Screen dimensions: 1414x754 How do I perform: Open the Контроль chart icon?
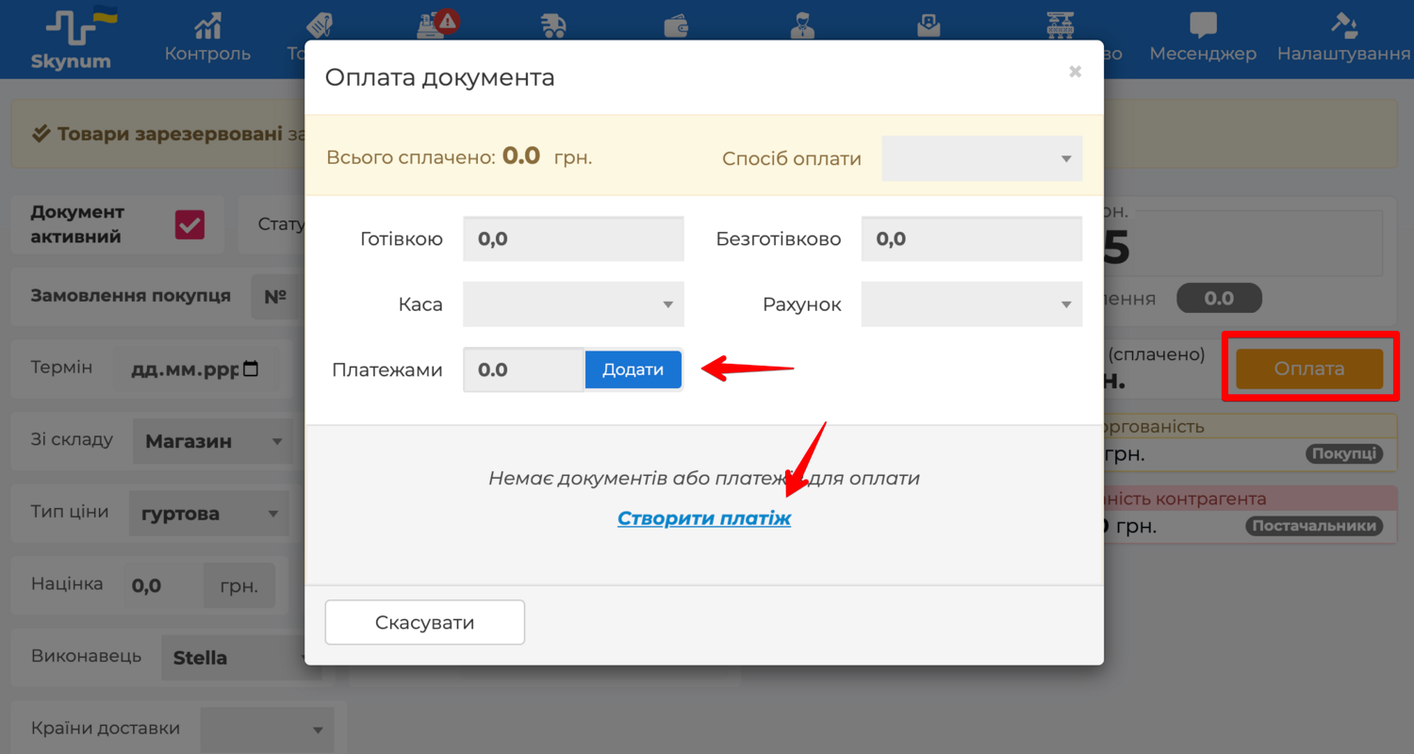tap(207, 26)
